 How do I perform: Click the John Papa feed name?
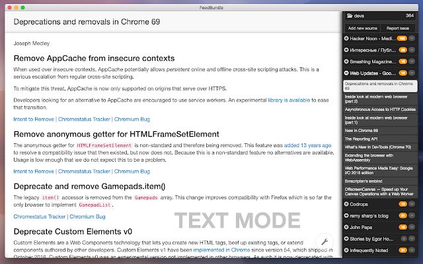[x=361, y=227]
